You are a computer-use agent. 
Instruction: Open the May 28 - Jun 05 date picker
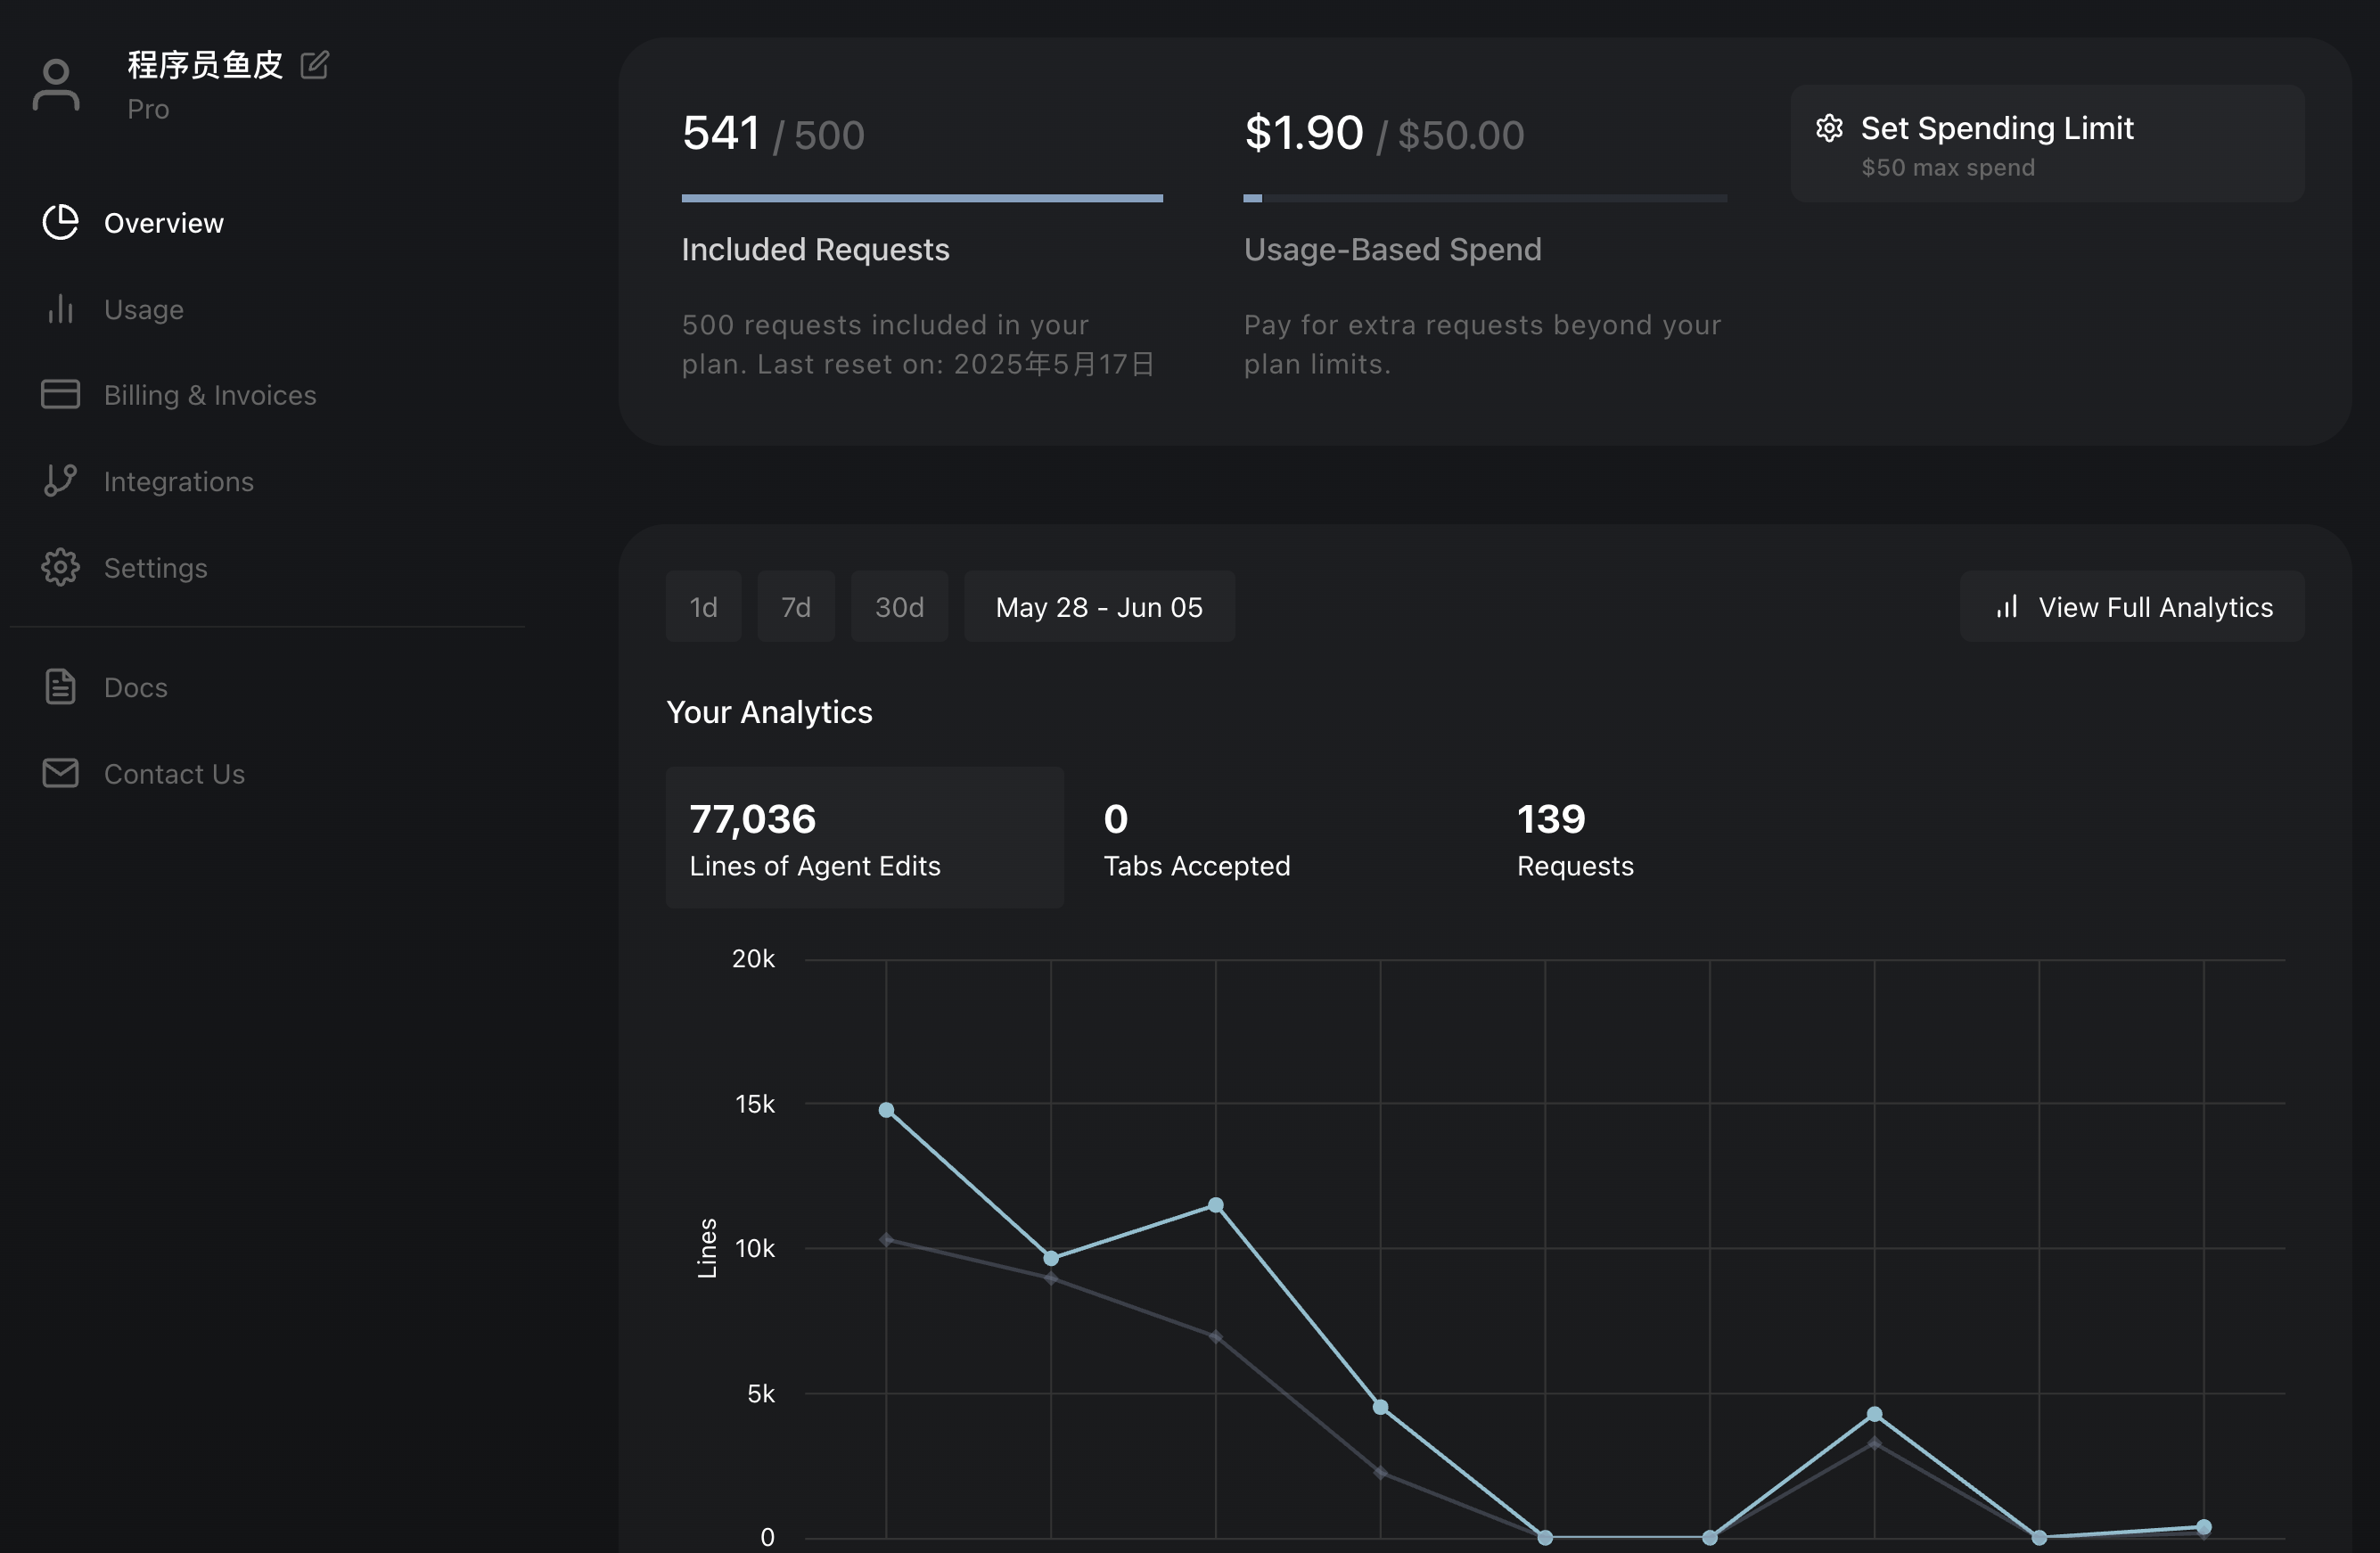(1099, 607)
